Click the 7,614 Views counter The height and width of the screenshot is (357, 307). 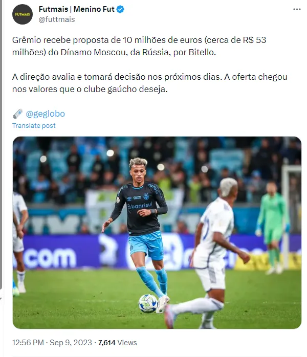point(118,343)
